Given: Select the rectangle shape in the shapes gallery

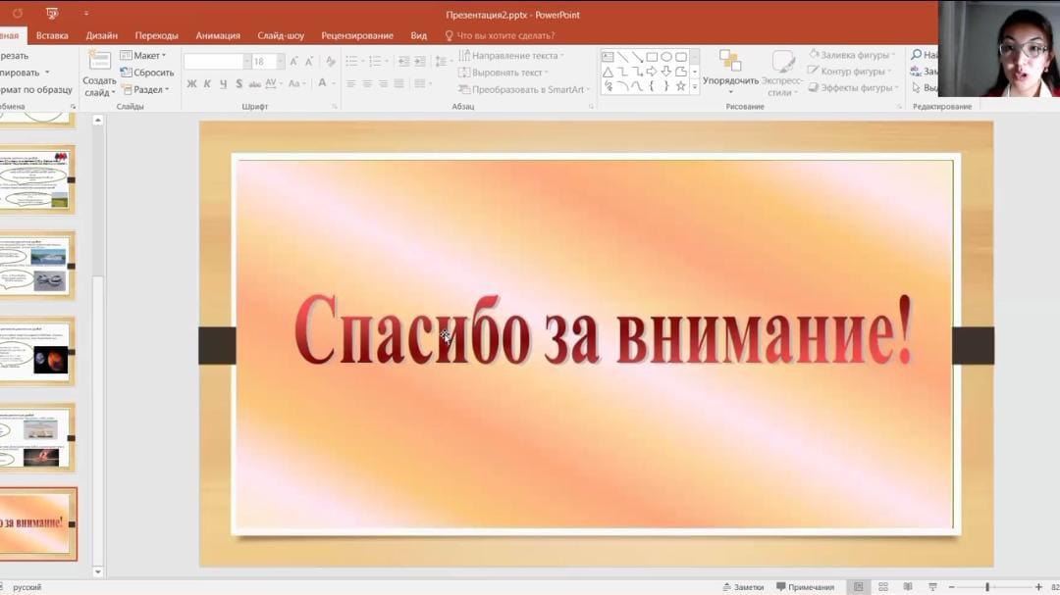Looking at the screenshot, I should [x=652, y=57].
